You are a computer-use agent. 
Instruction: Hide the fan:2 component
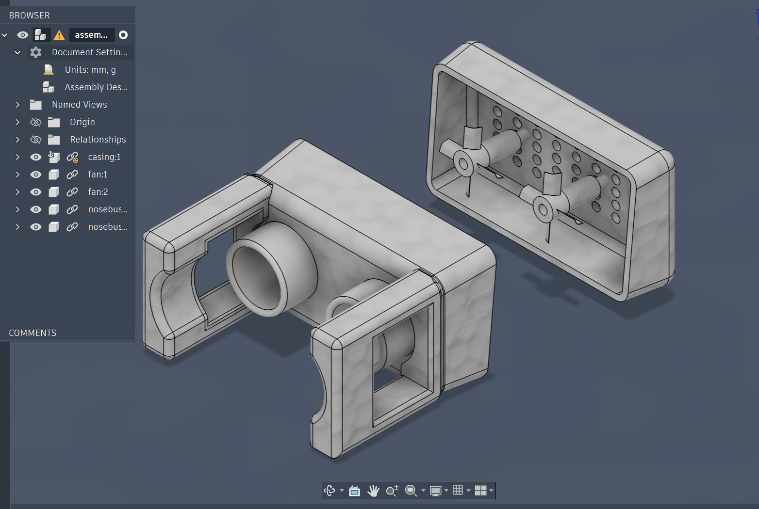36,192
